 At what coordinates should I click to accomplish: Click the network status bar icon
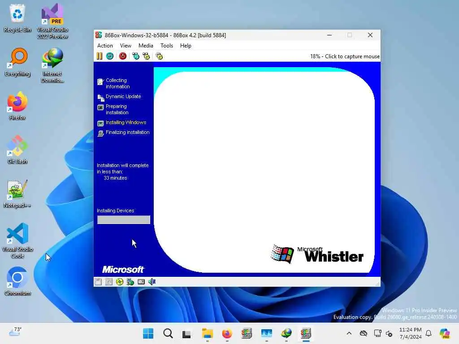click(x=130, y=282)
